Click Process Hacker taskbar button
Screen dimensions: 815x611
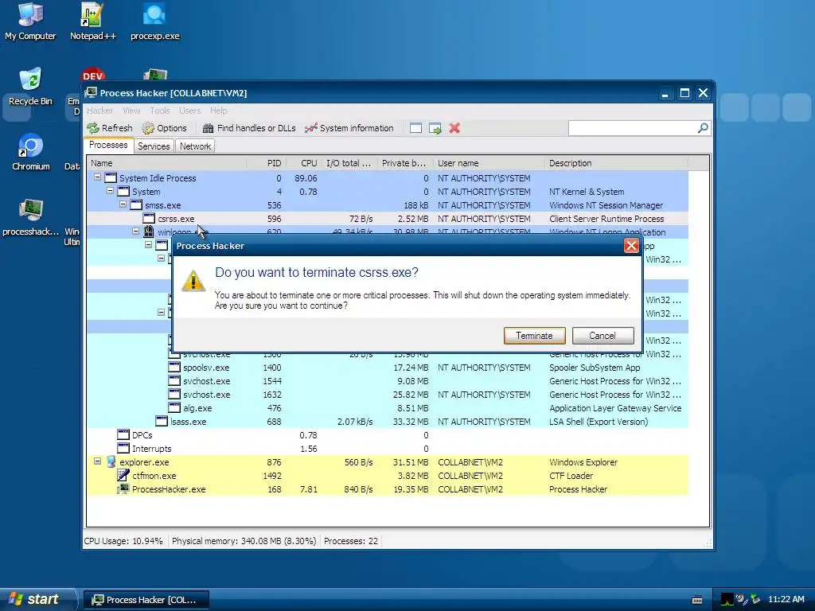click(146, 600)
